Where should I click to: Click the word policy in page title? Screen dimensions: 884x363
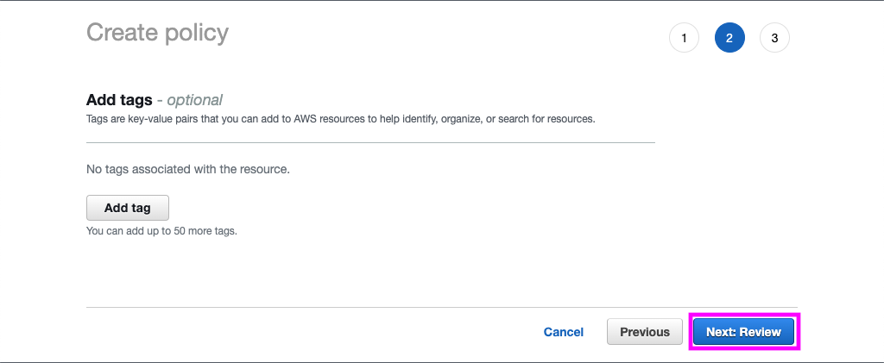[193, 33]
